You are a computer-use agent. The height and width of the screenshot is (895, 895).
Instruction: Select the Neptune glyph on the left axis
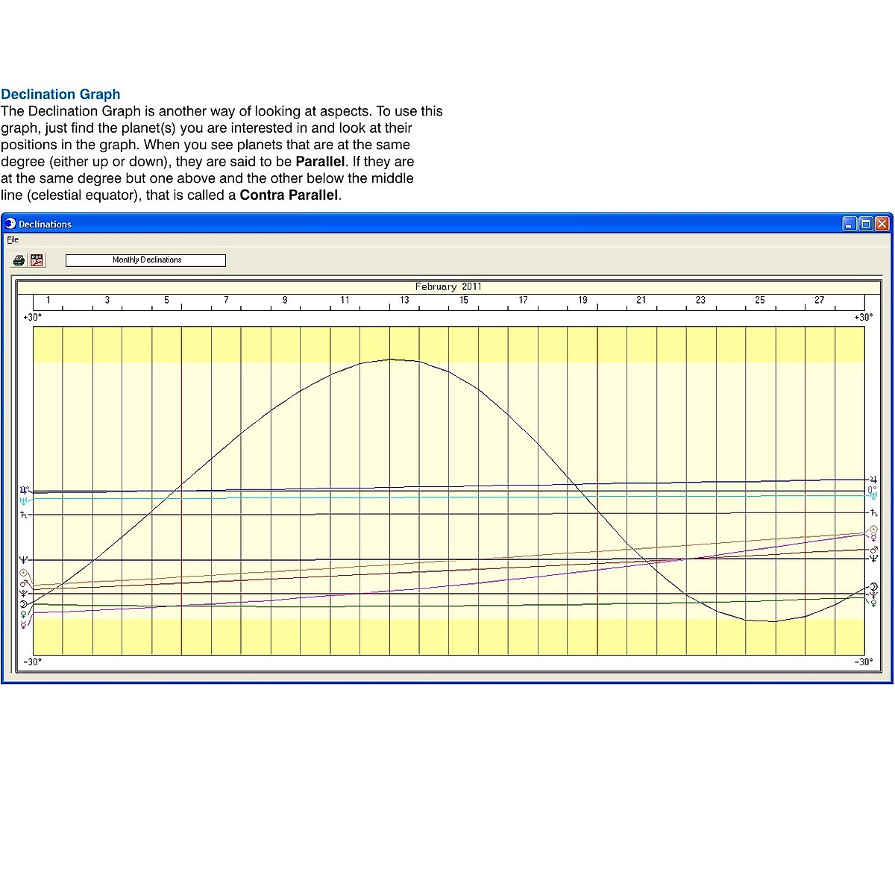point(23,559)
